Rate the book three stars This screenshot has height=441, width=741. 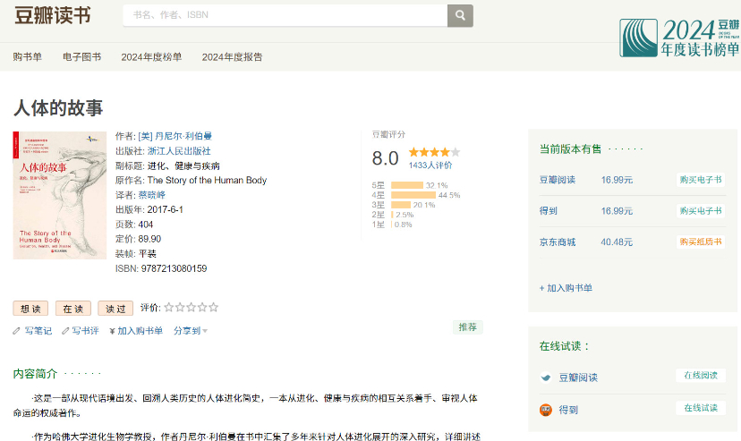(x=192, y=308)
